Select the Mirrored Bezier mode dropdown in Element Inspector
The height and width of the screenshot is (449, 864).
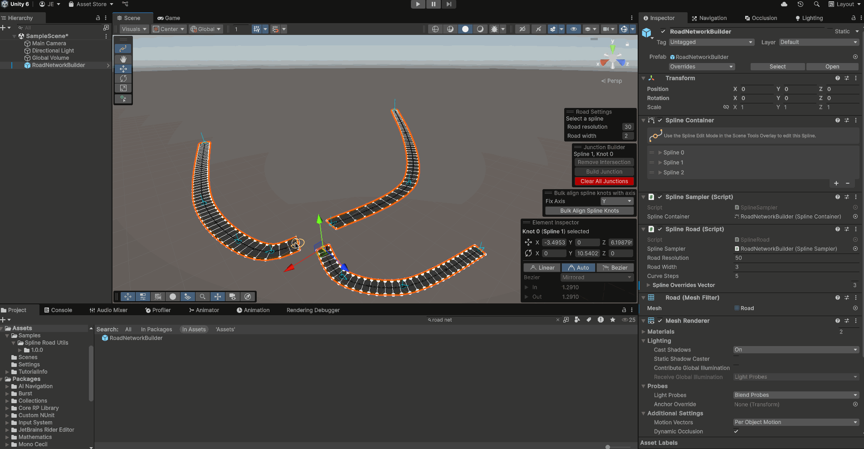(x=596, y=277)
